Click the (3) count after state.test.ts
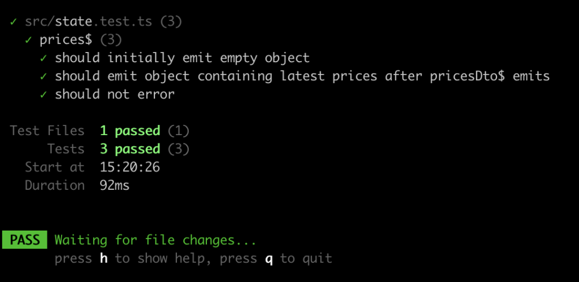 pos(171,22)
